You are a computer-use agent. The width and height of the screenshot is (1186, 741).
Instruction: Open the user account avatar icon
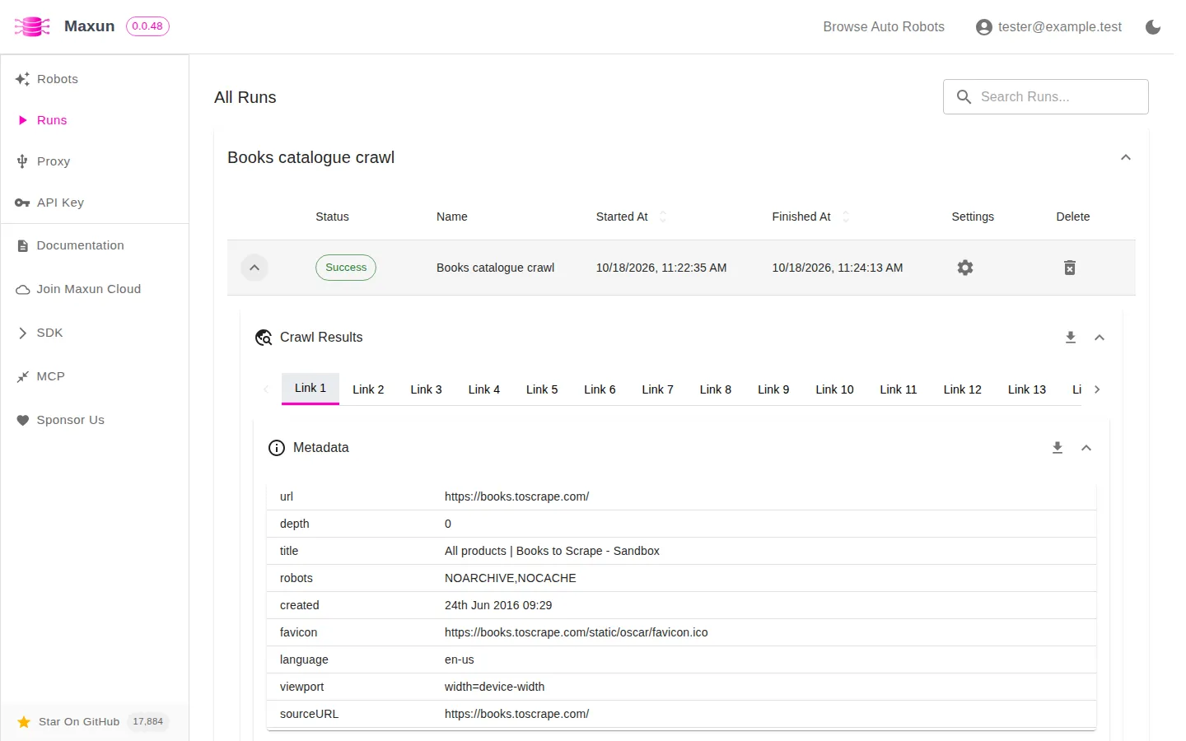[983, 27]
